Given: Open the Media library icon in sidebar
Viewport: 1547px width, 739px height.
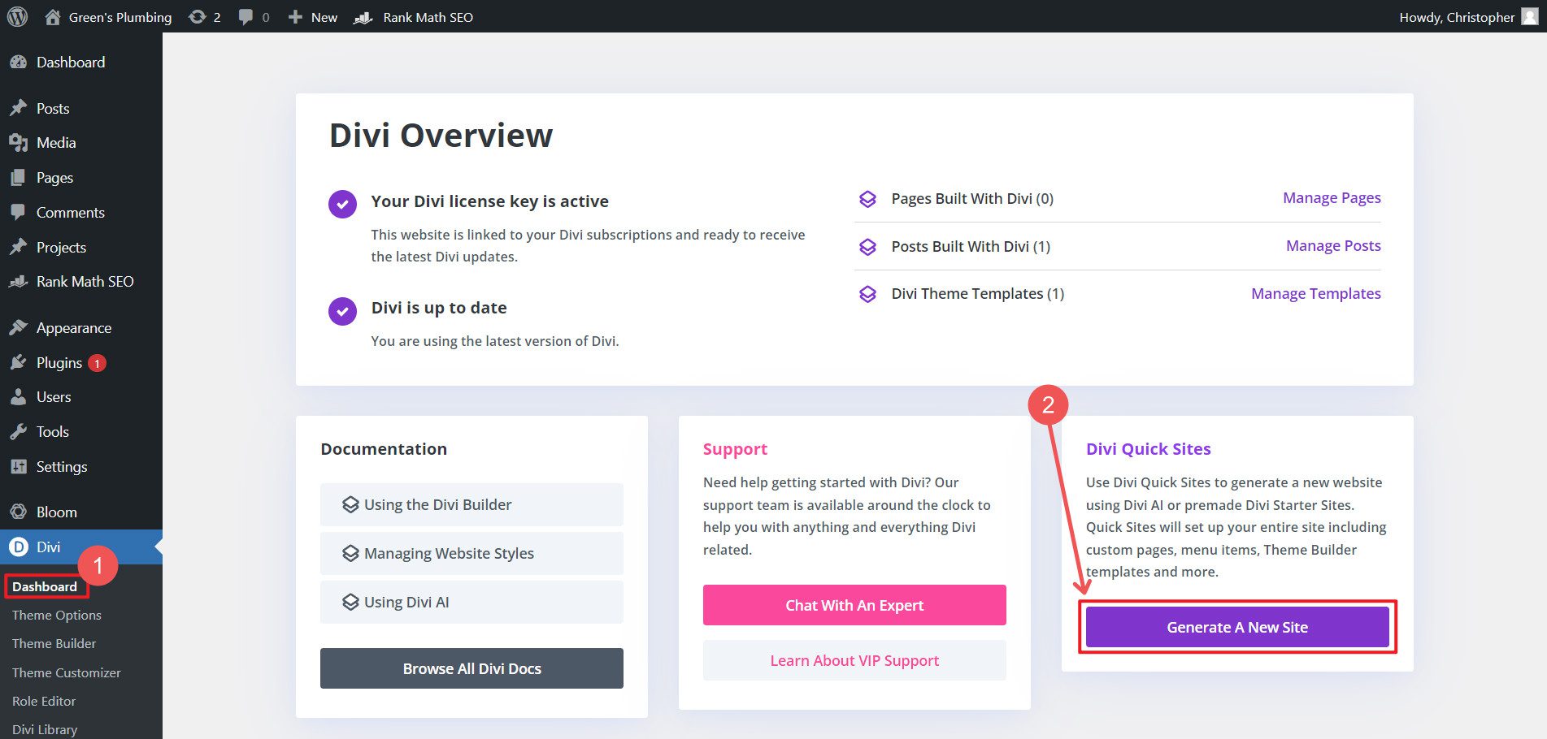Looking at the screenshot, I should point(20,142).
